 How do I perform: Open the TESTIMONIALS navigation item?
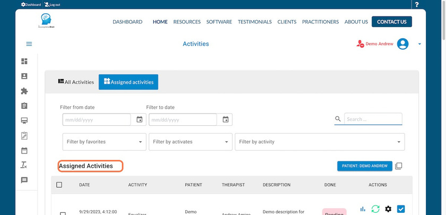[254, 22]
